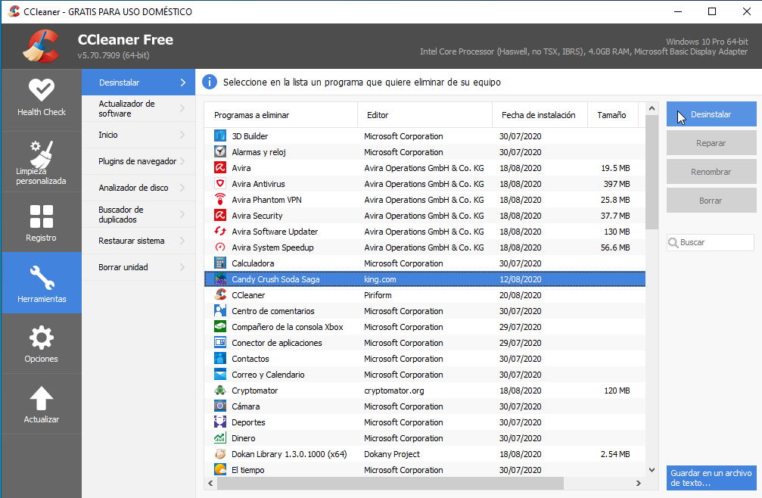Click the CCleaner entry icon in list
762x498 pixels.
point(220,295)
